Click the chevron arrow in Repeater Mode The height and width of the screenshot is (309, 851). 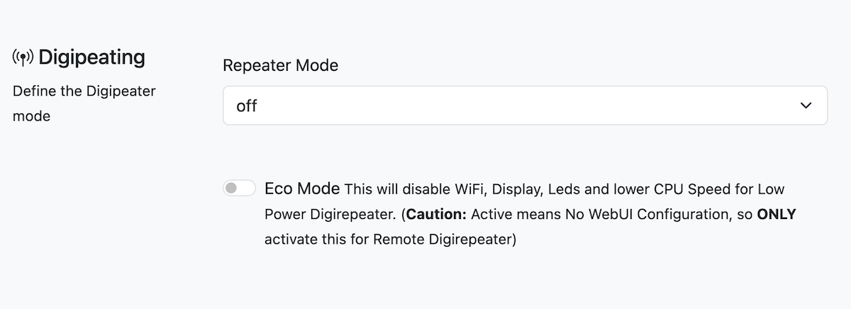806,106
